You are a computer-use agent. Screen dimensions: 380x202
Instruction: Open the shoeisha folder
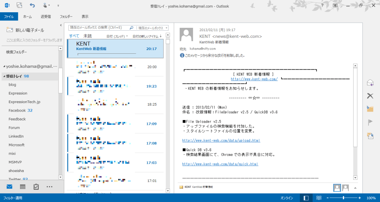click(16, 170)
